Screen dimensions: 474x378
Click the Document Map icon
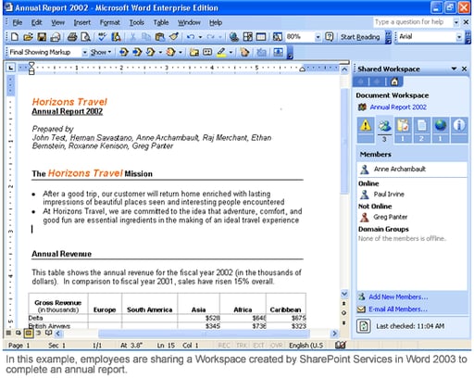click(277, 37)
